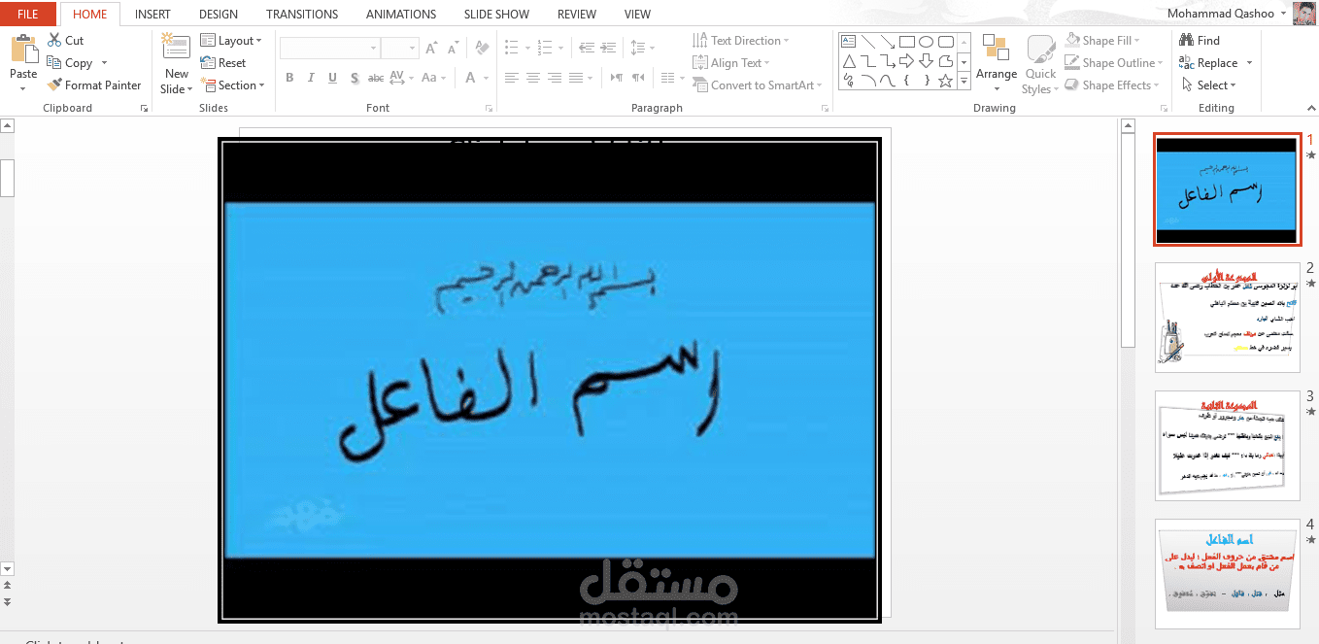This screenshot has width=1319, height=644.
Task: Center the text alignment
Action: point(532,78)
